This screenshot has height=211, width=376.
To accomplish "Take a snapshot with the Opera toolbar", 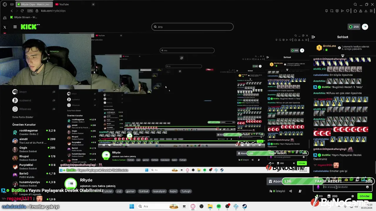I will (x=332, y=11).
